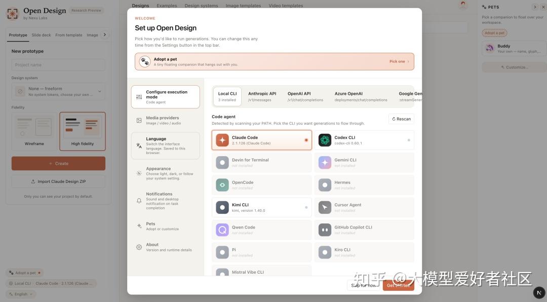
Task: Click the Open Design logo icon
Action: coord(13,14)
